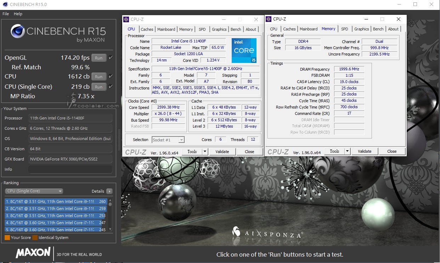Click the Command Rate value 1T

click(349, 113)
